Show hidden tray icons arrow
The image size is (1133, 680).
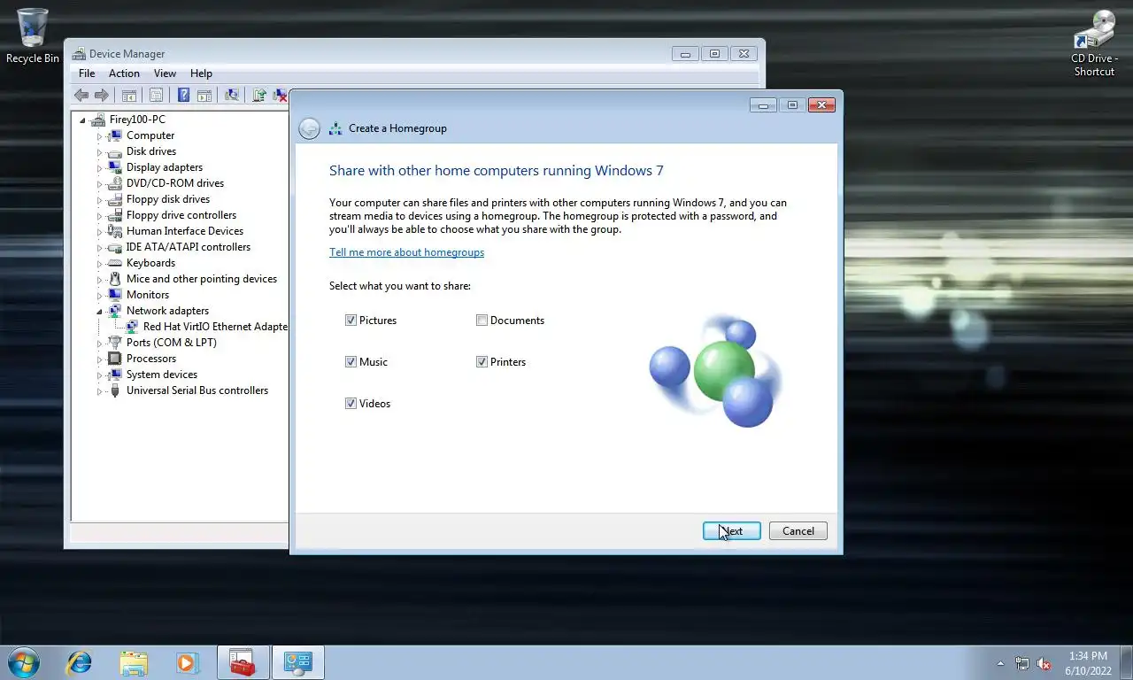[x=1001, y=663]
